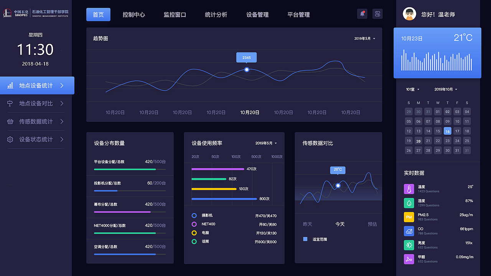Select 昨天 in the 传感数据对比 panel
The image size is (491, 276).
pos(307,224)
